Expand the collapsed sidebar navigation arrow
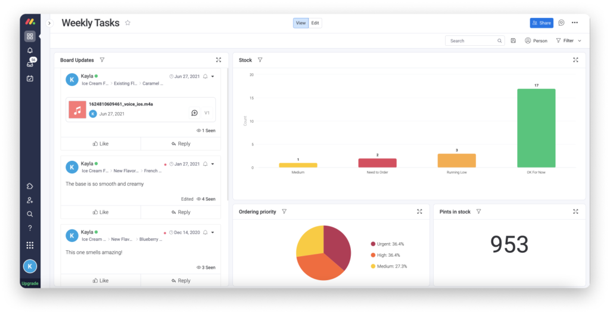 coord(49,23)
